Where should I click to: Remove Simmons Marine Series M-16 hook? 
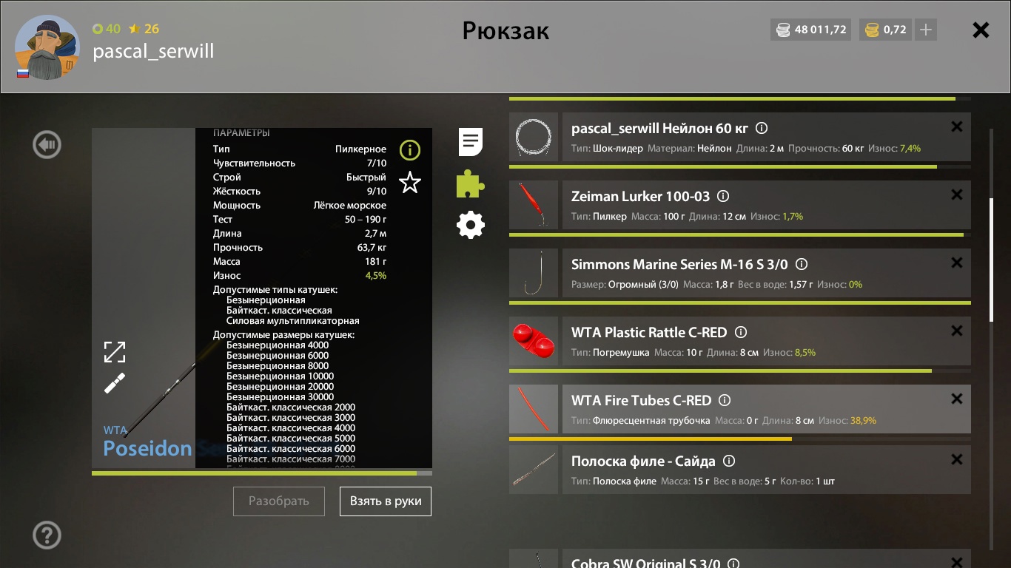[957, 263]
